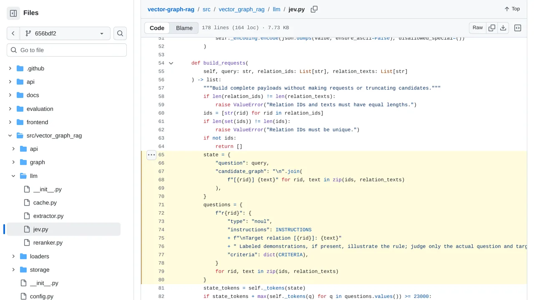Click file icon next to extractor.py

27,216
